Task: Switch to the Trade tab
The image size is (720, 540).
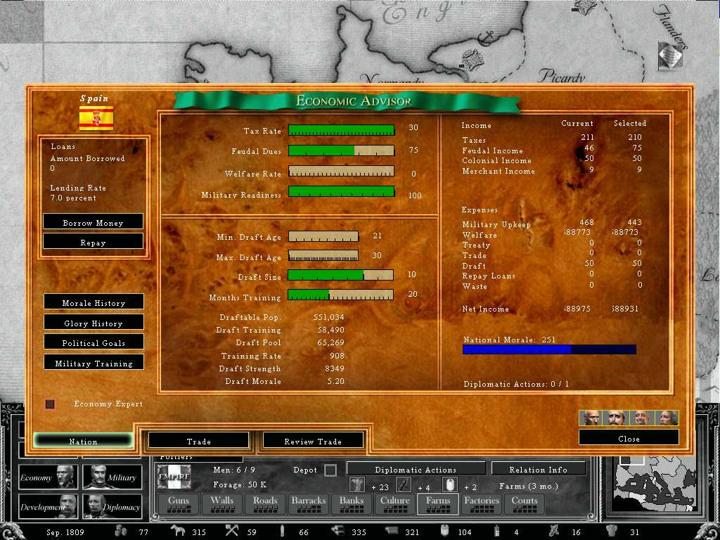Action: coord(198,442)
